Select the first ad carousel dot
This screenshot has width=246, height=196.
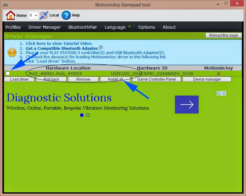point(82,115)
